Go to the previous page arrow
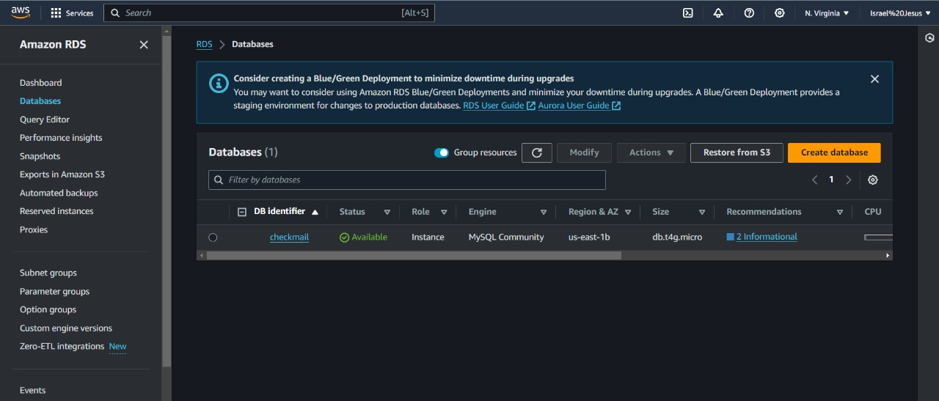This screenshot has width=939, height=401. point(814,180)
